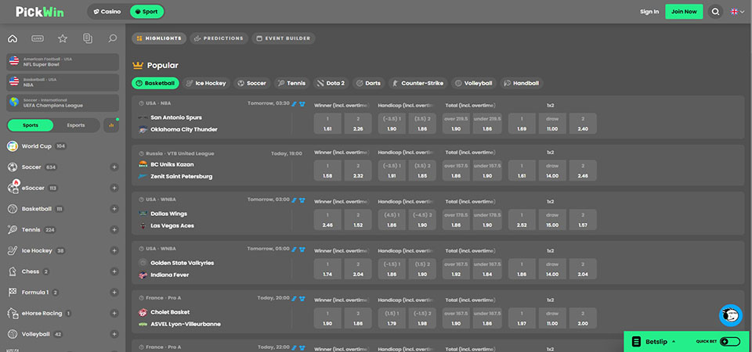Select the Dota 2 popular filter

point(331,84)
